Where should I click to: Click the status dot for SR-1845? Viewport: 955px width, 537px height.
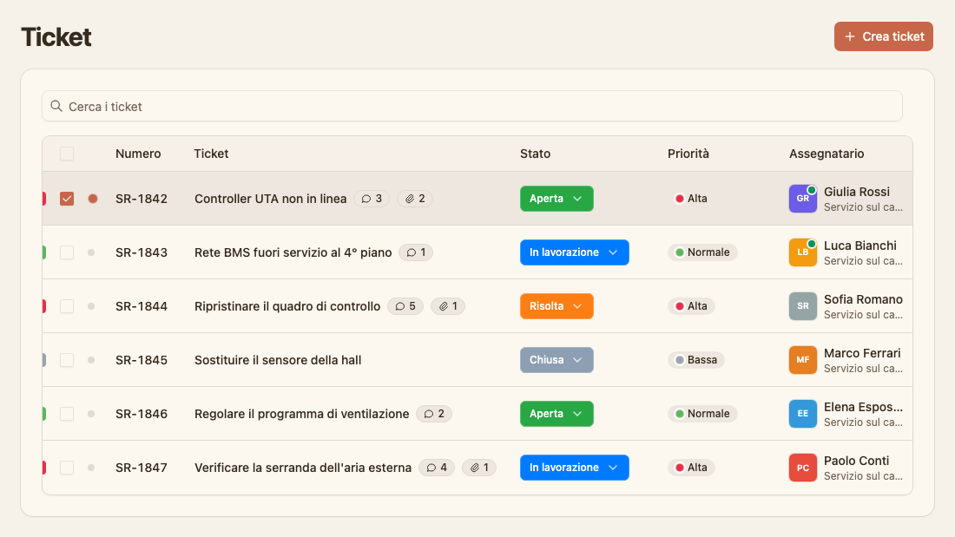pos(91,360)
